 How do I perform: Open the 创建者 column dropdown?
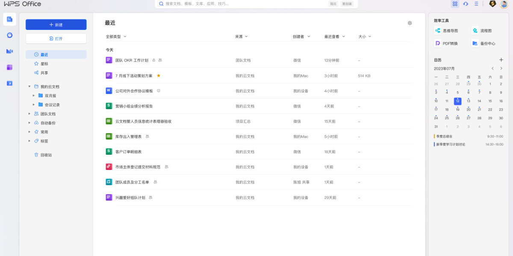click(x=301, y=37)
